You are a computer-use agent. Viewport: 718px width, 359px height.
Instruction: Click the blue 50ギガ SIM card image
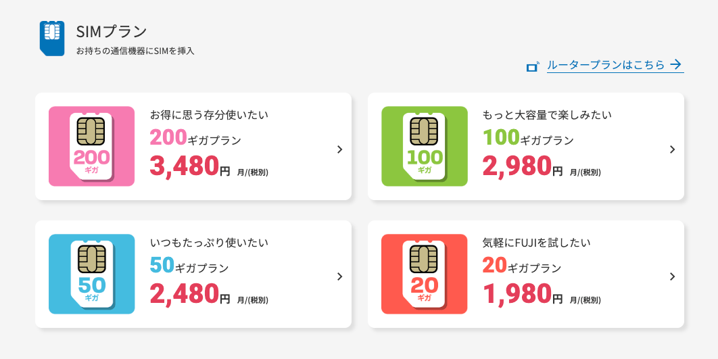pyautogui.click(x=91, y=274)
